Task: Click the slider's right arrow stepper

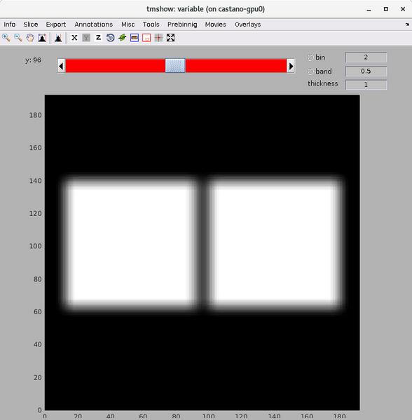Action: coord(291,66)
